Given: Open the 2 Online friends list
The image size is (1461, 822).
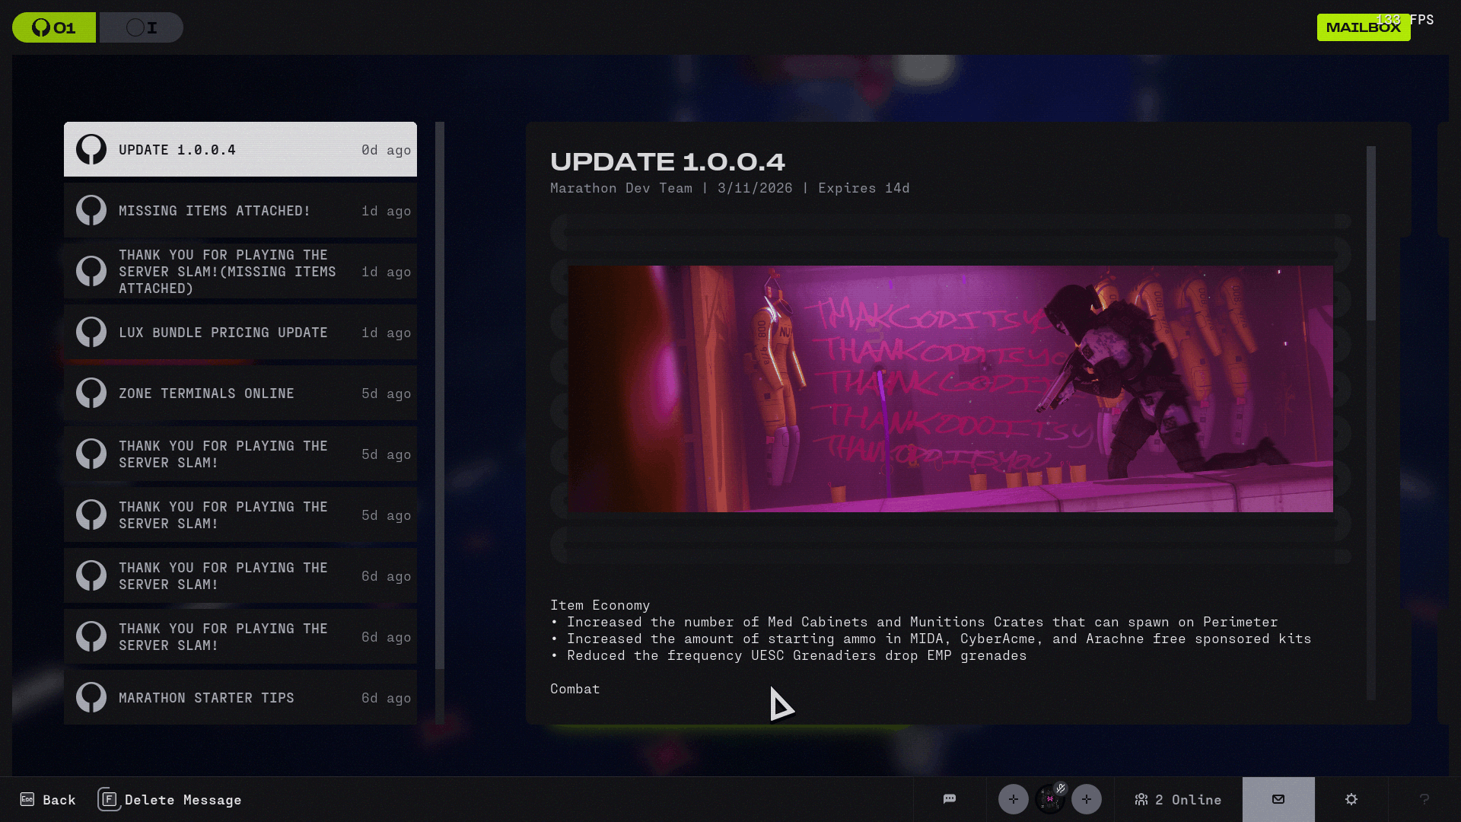Looking at the screenshot, I should pos(1178,799).
